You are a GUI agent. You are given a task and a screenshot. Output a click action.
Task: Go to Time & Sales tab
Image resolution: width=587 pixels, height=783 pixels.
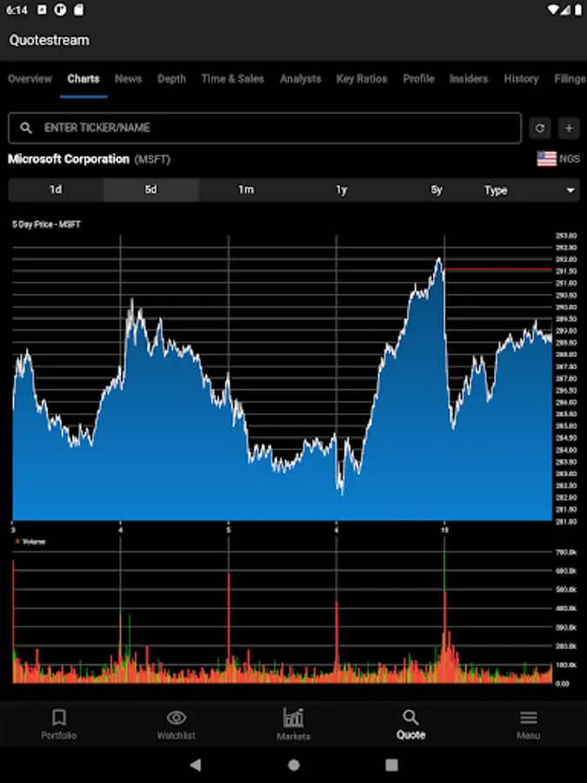pos(232,79)
